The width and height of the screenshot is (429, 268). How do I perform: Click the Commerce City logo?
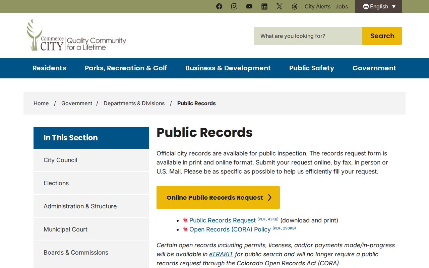[76, 35]
